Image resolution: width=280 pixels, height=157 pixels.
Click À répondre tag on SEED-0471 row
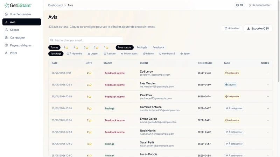click(x=232, y=120)
